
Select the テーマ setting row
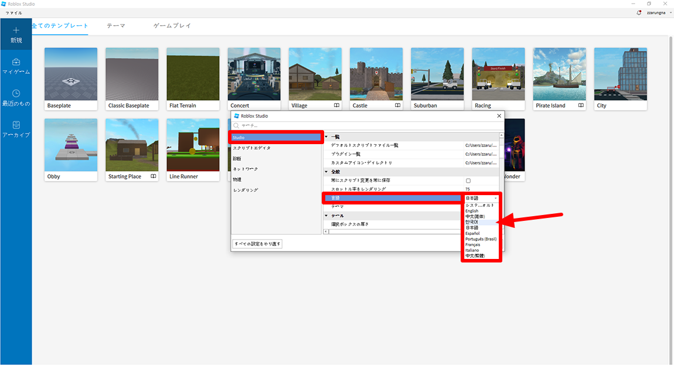click(393, 207)
